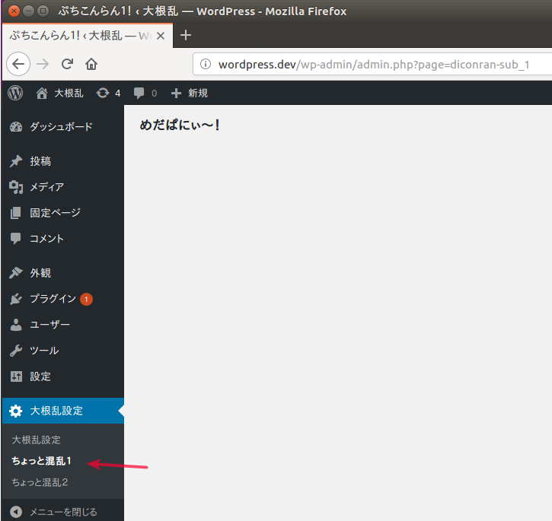Image resolution: width=552 pixels, height=521 pixels.
Task: Open the 大根乱 site home link
Action: point(60,94)
